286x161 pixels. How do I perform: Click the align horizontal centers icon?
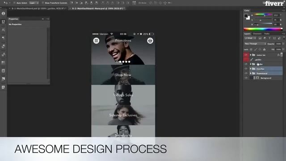[91, 3]
